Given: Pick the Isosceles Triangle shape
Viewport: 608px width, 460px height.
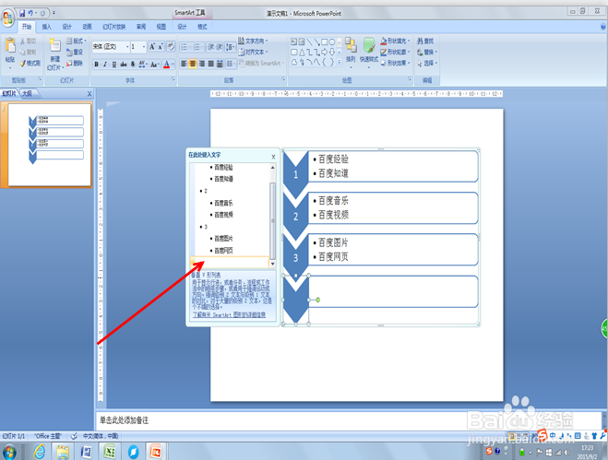Looking at the screenshot, I should (302, 52).
